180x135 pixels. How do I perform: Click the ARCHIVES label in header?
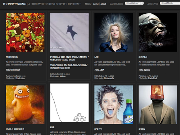click(x=153, y=4)
